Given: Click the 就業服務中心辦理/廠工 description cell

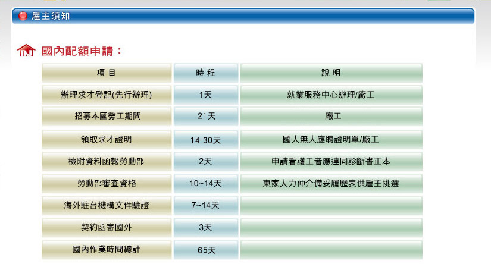Looking at the screenshot, I should click(331, 95).
